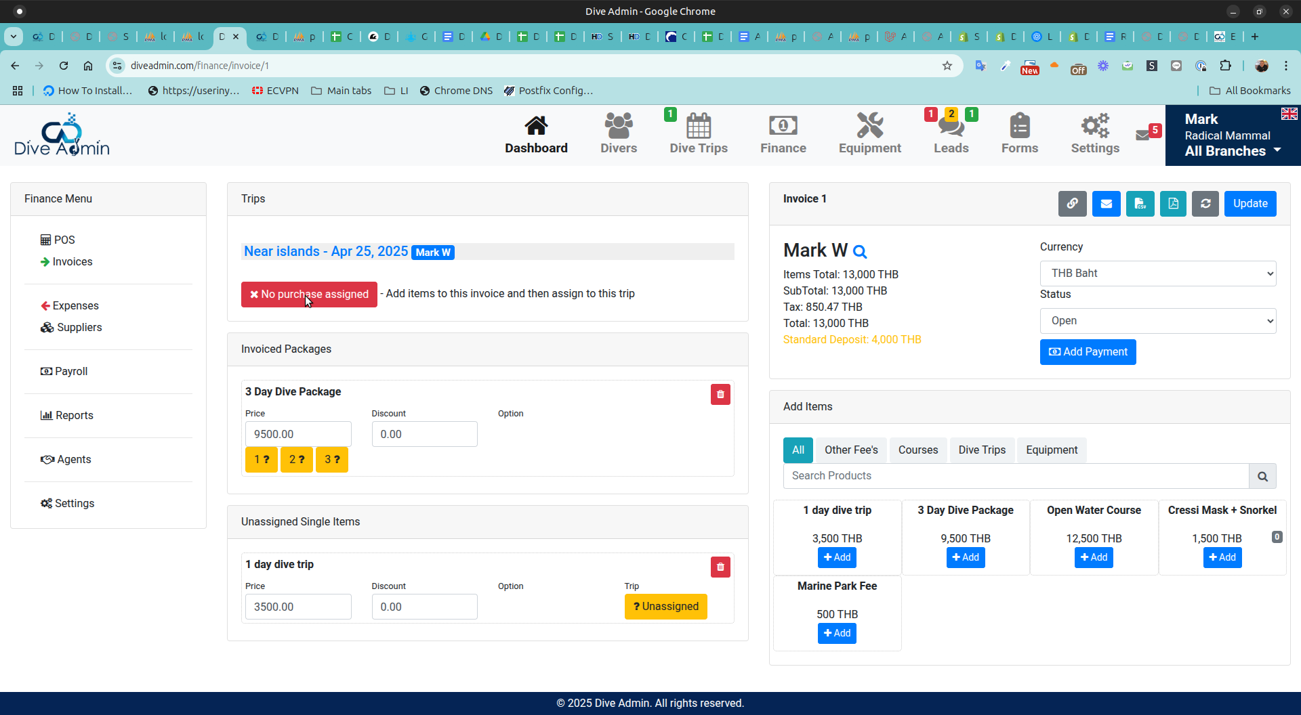Open the Currency dropdown showing THB Baht

coord(1157,273)
